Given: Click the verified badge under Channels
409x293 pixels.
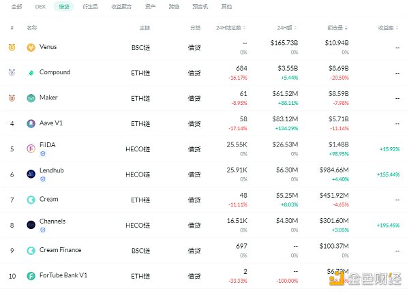Looking at the screenshot, I should point(43,230).
